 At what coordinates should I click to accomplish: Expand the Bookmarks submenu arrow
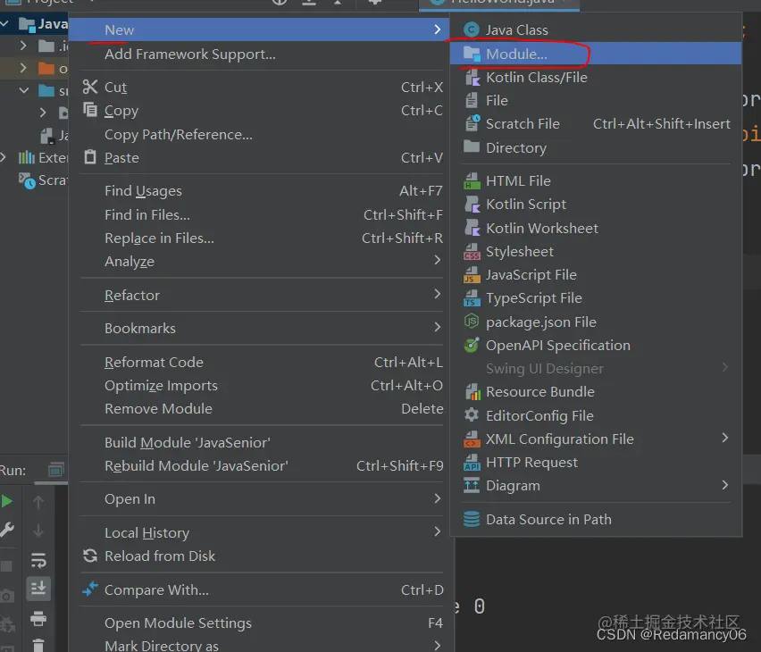pyautogui.click(x=437, y=327)
